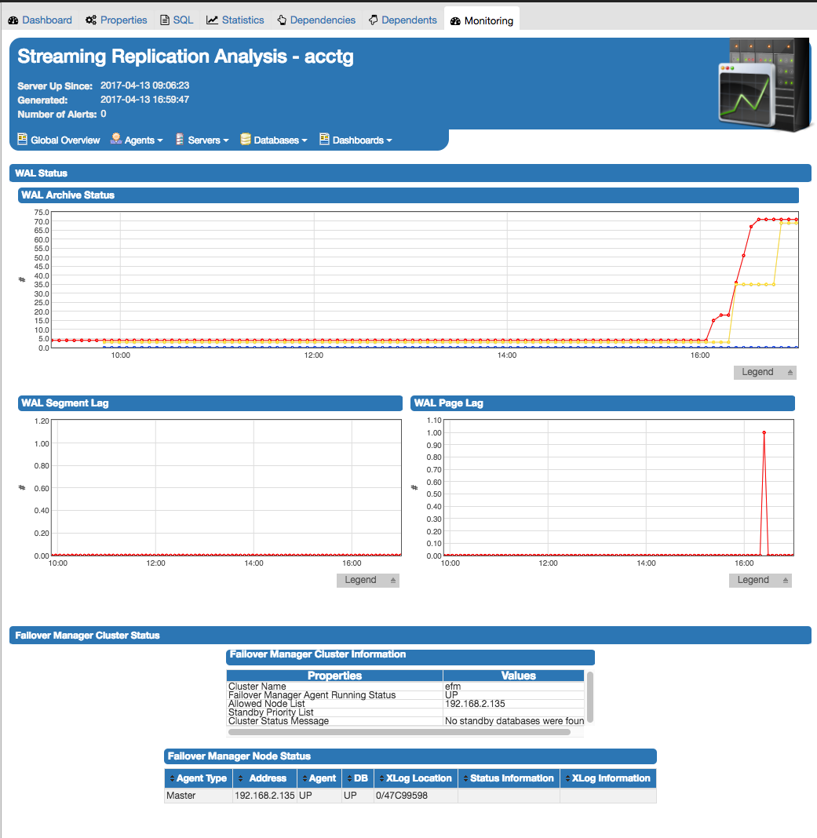Viewport: 817px width, 838px height.
Task: Click the WAL Segment Lag chart title
Action: (x=210, y=403)
